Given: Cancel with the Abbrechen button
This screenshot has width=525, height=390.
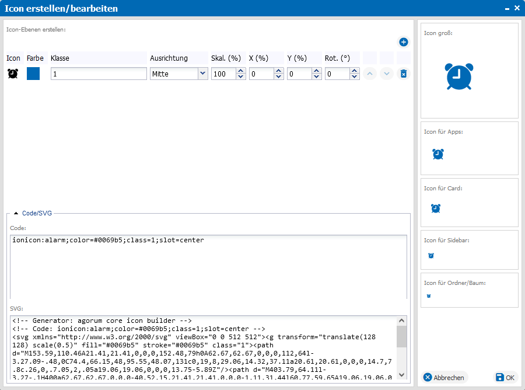Looking at the screenshot, I should (x=444, y=378).
